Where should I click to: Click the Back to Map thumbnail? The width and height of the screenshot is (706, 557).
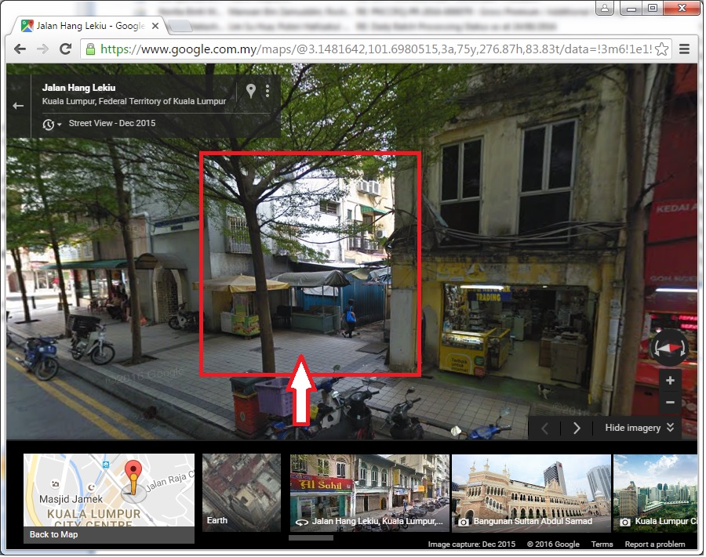109,498
